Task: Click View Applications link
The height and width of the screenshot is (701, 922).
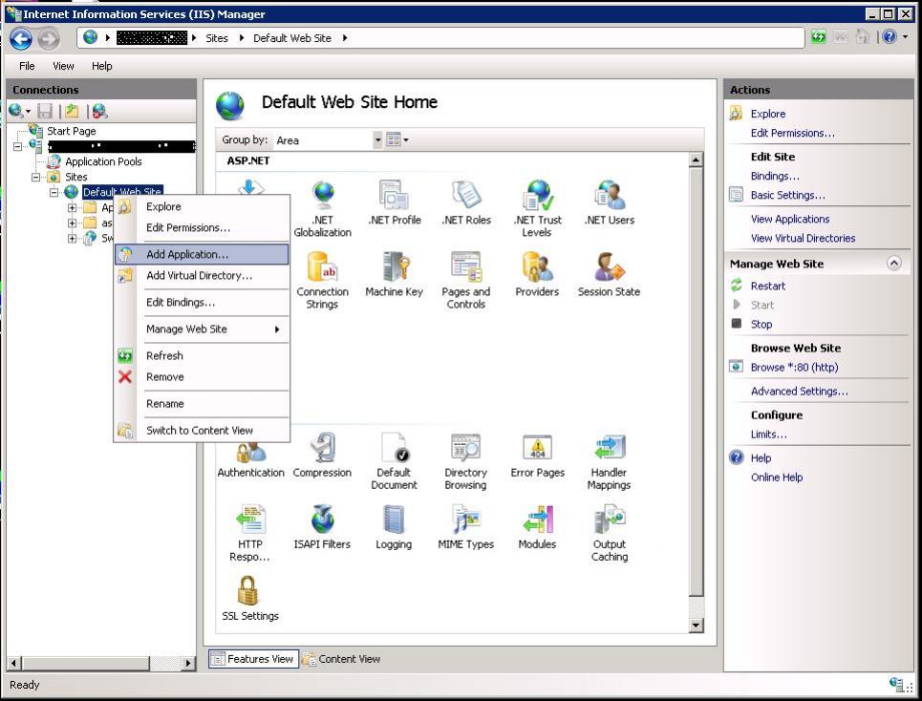Action: (790, 219)
